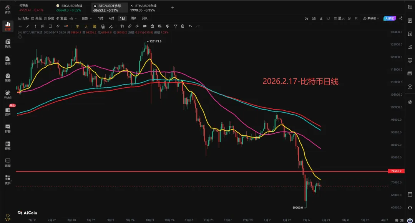The image size is (415, 223).
Task: Open the 首页 home icon in sidebar
Action: tap(8, 10)
